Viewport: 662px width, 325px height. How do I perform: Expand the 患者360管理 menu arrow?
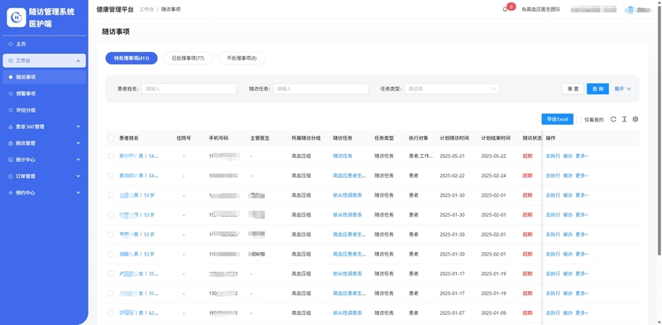[x=78, y=127]
